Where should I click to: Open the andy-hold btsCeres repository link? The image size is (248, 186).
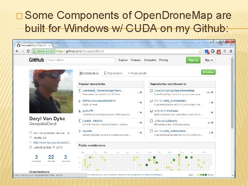[x=166, y=111]
